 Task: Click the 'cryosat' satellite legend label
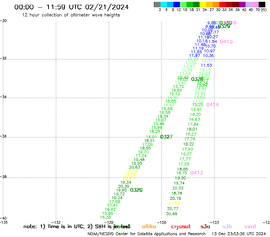[181, 227]
